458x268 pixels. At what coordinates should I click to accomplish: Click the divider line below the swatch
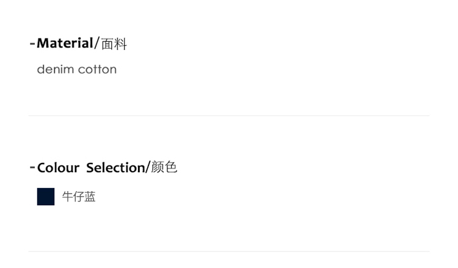point(229,251)
